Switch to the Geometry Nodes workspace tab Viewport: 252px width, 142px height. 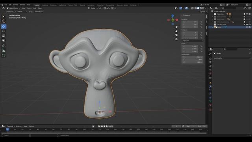pyautogui.click(x=122, y=5)
